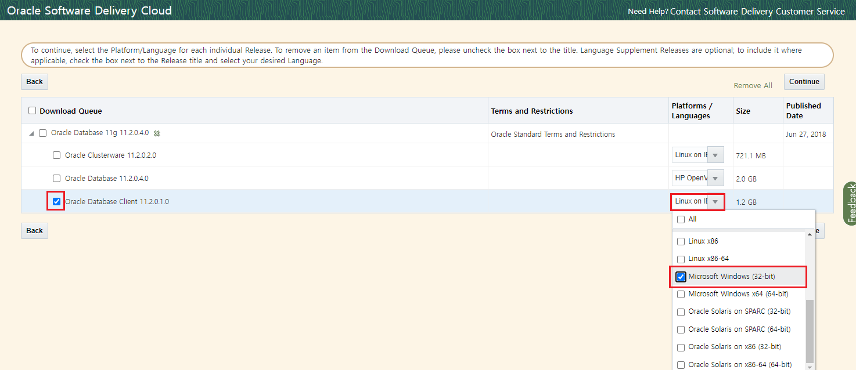Collapse the Oracle Database 11g tree triangle
Image resolution: width=856 pixels, height=370 pixels.
pyautogui.click(x=31, y=133)
